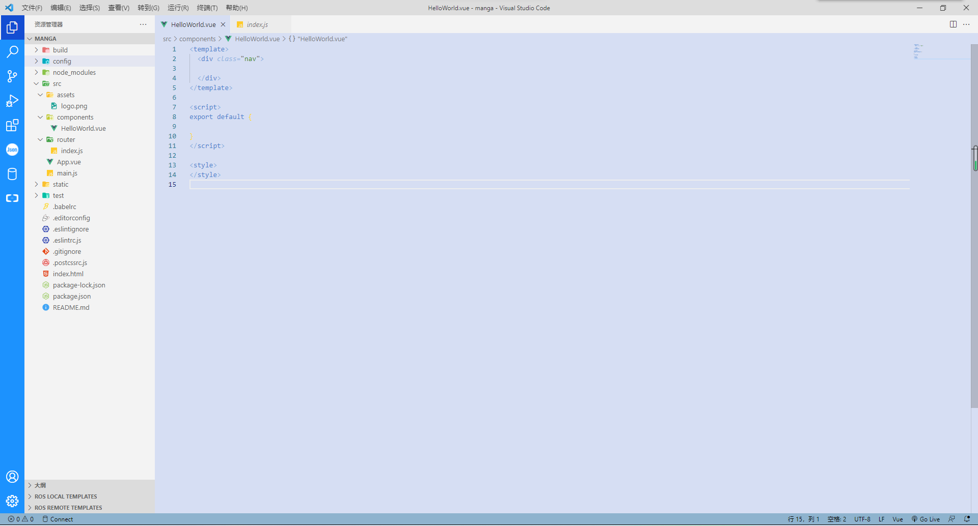Open package.json file
Viewport: 978px width, 526px height.
(90, 296)
